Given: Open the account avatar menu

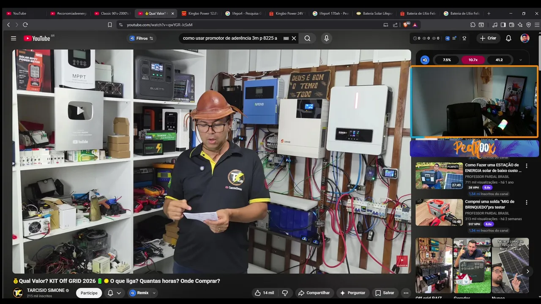Looking at the screenshot, I should 525,38.
